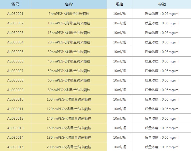Select product code Au030001
The image size is (191, 151).
(x=15, y=14)
